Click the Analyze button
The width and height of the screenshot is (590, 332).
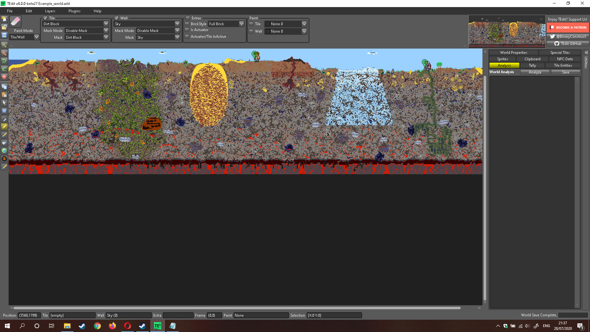tap(535, 72)
